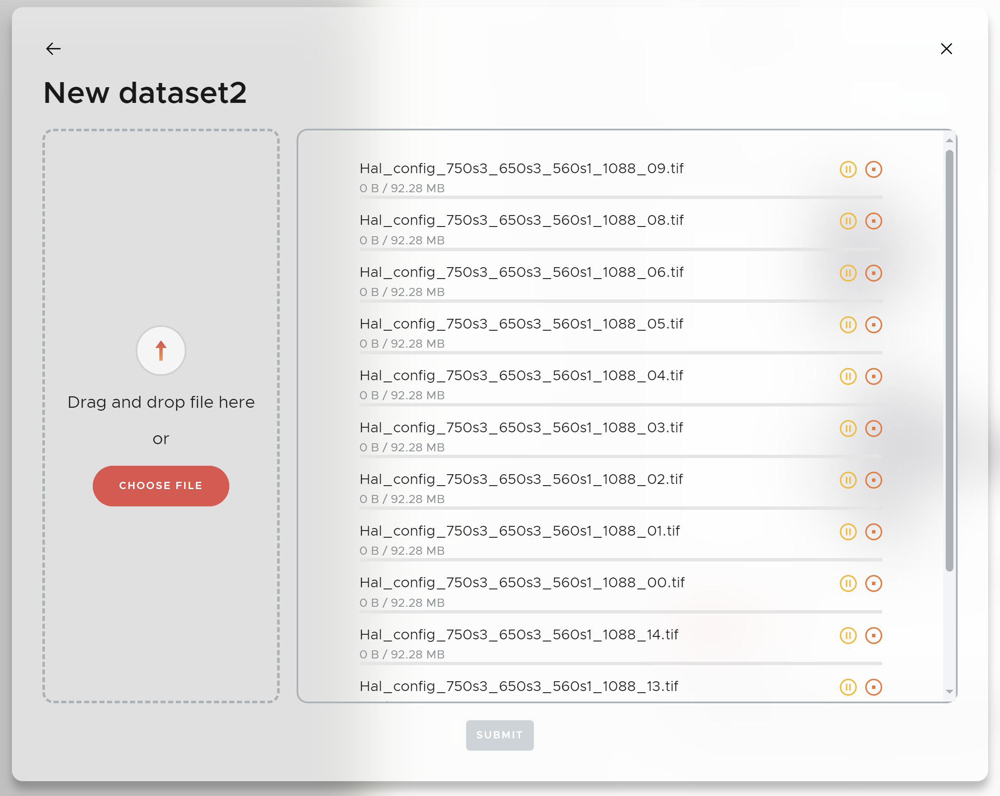Pause the upload of Hal_config_750s3_650s3_560s1_1088_14.tif
This screenshot has height=796, width=1000.
tap(848, 636)
